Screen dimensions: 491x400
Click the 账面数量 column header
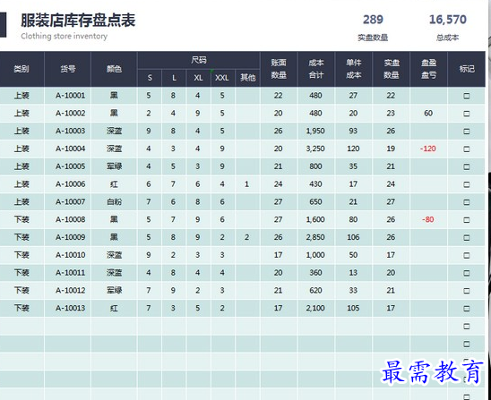tap(279, 69)
